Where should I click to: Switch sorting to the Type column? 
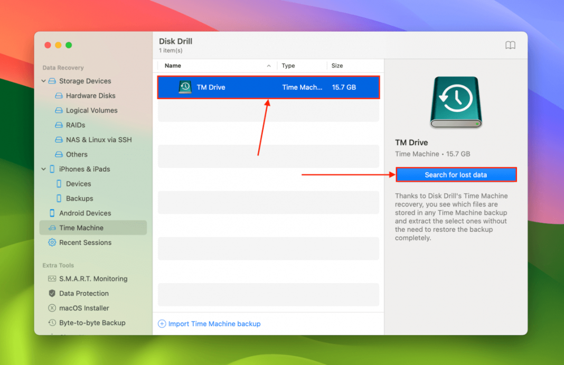[x=288, y=65]
